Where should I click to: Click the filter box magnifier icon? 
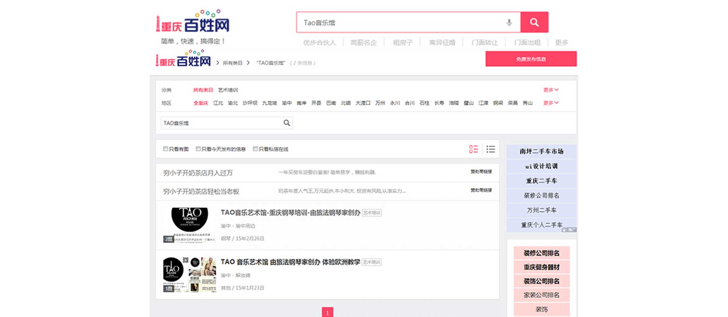tap(287, 123)
